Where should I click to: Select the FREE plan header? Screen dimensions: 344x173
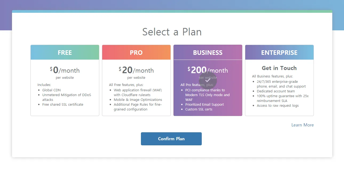click(x=65, y=52)
